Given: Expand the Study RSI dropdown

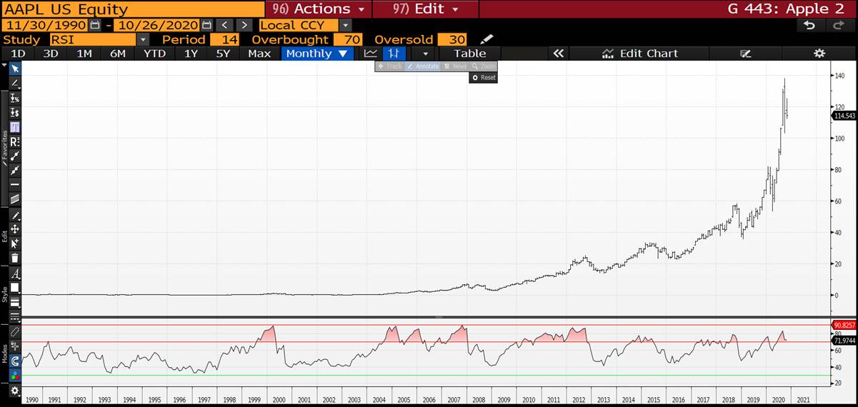Looking at the screenshot, I should tap(143, 39).
